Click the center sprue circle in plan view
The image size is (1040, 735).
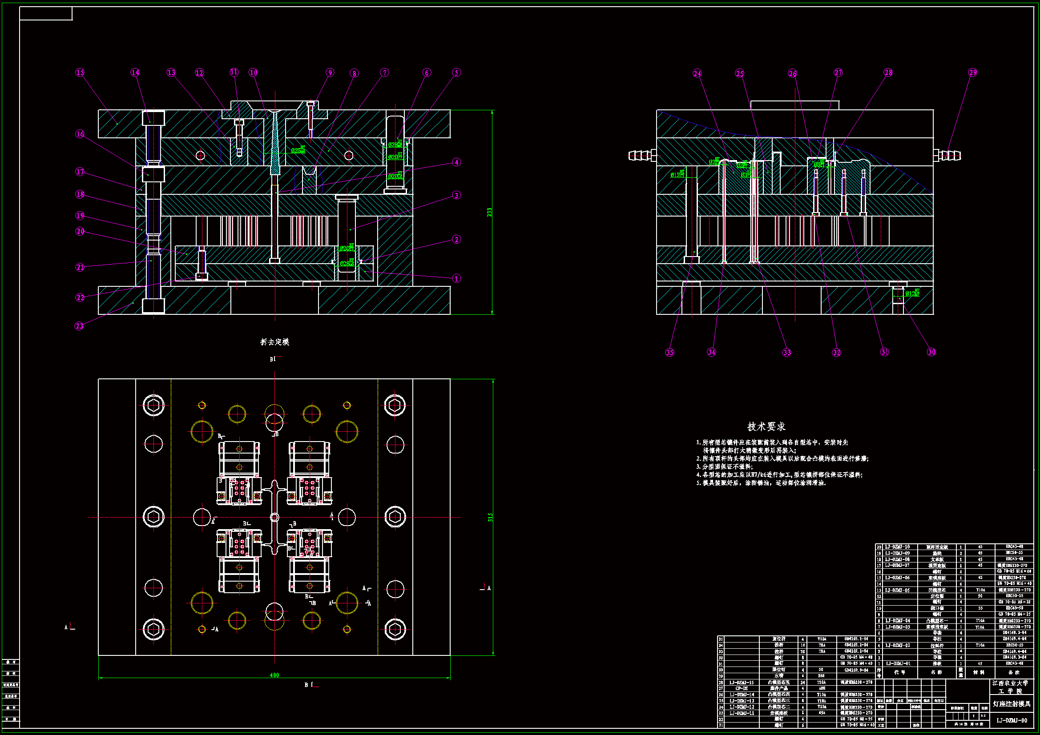(274, 517)
